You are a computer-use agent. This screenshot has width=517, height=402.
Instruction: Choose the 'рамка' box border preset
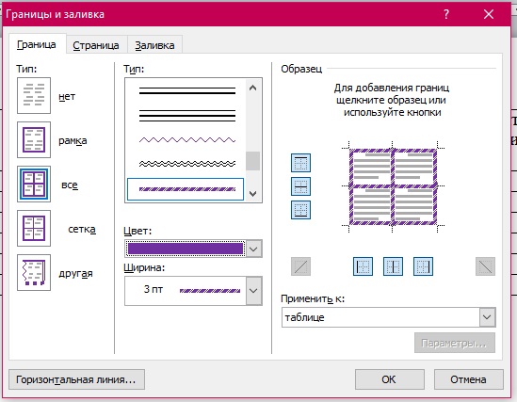(x=34, y=139)
